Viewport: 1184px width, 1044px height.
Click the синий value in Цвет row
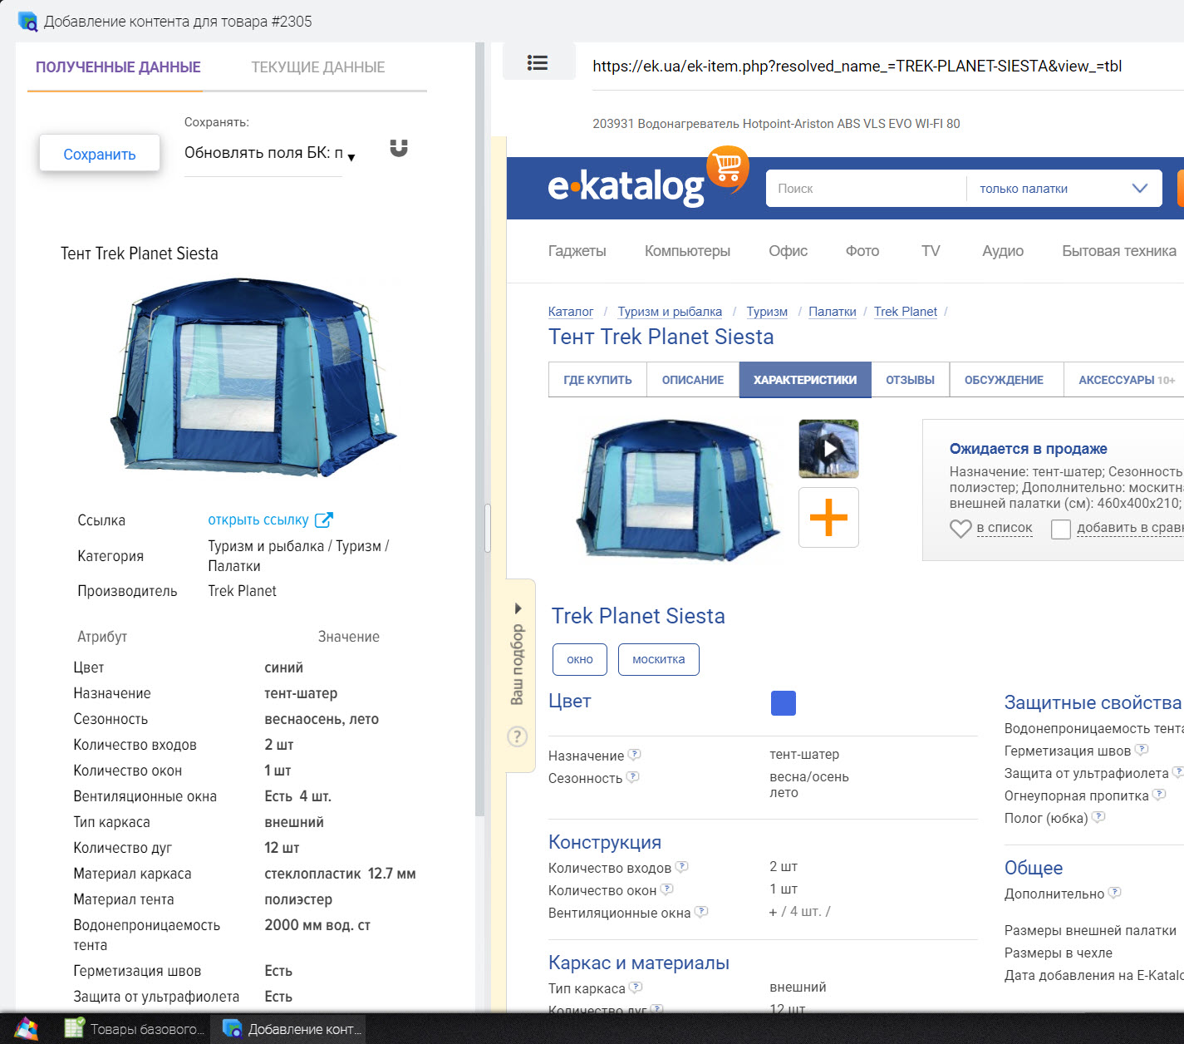point(283,667)
